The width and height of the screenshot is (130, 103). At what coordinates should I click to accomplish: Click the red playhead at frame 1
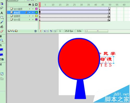40,5
